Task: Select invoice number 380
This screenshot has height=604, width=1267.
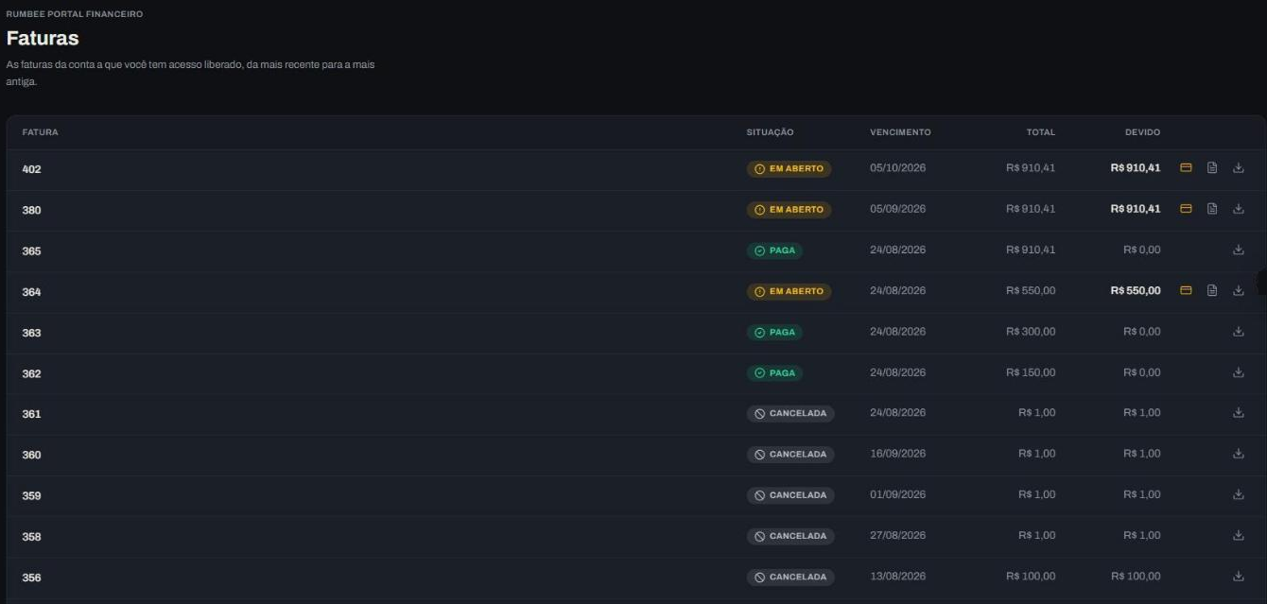Action: coord(32,210)
